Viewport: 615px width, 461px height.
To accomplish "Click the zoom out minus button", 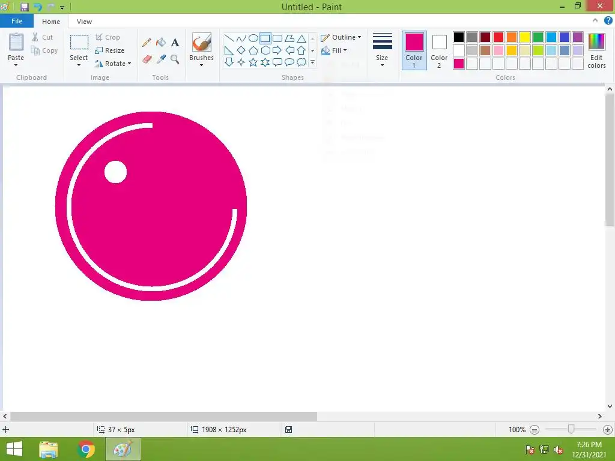I will pos(534,430).
